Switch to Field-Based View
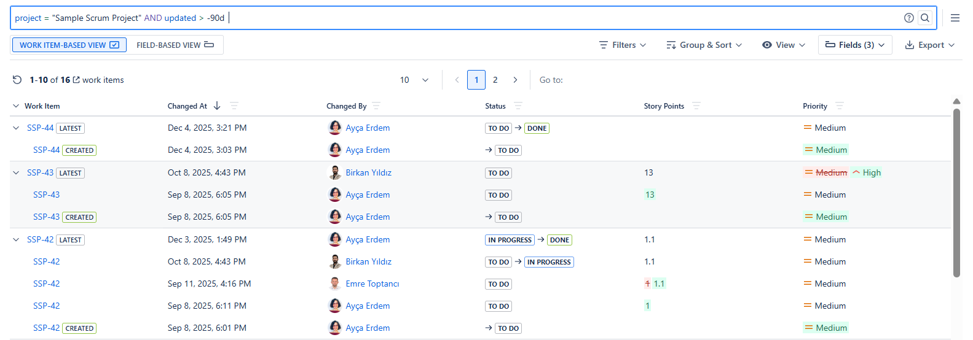The image size is (973, 340). [x=175, y=45]
